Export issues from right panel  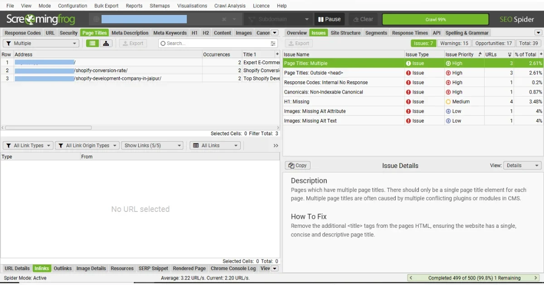coord(299,44)
